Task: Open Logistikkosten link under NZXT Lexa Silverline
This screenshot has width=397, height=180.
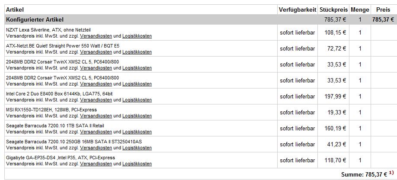Action: [x=137, y=36]
